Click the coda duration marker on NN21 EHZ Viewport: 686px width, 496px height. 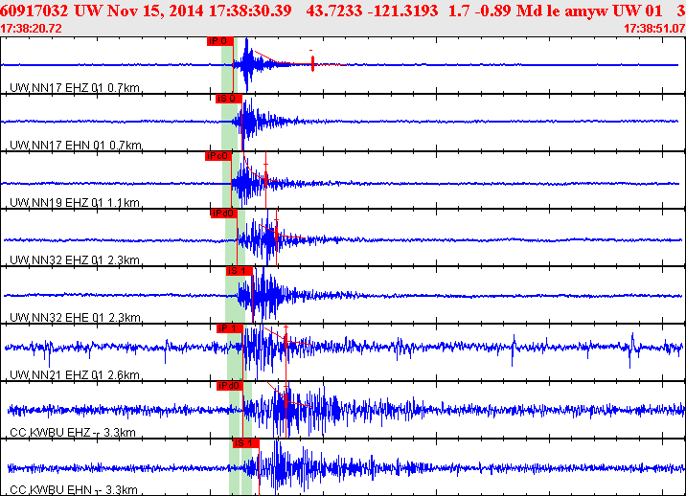286,341
